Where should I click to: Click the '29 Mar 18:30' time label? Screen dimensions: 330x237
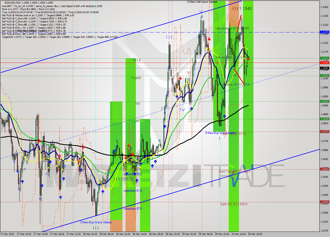[x=255, y=234]
